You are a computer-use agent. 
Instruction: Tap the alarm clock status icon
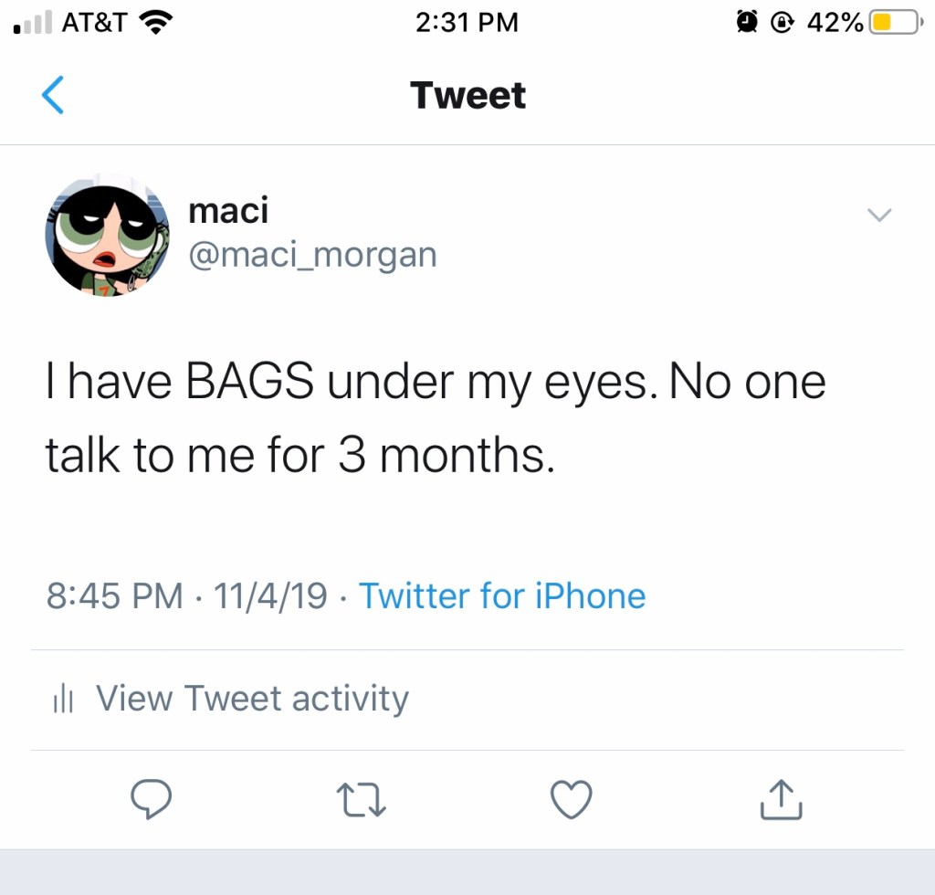749,22
